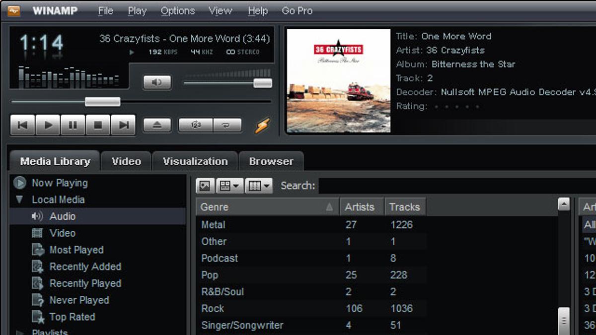Select Most Played in Local Media

pyautogui.click(x=76, y=250)
